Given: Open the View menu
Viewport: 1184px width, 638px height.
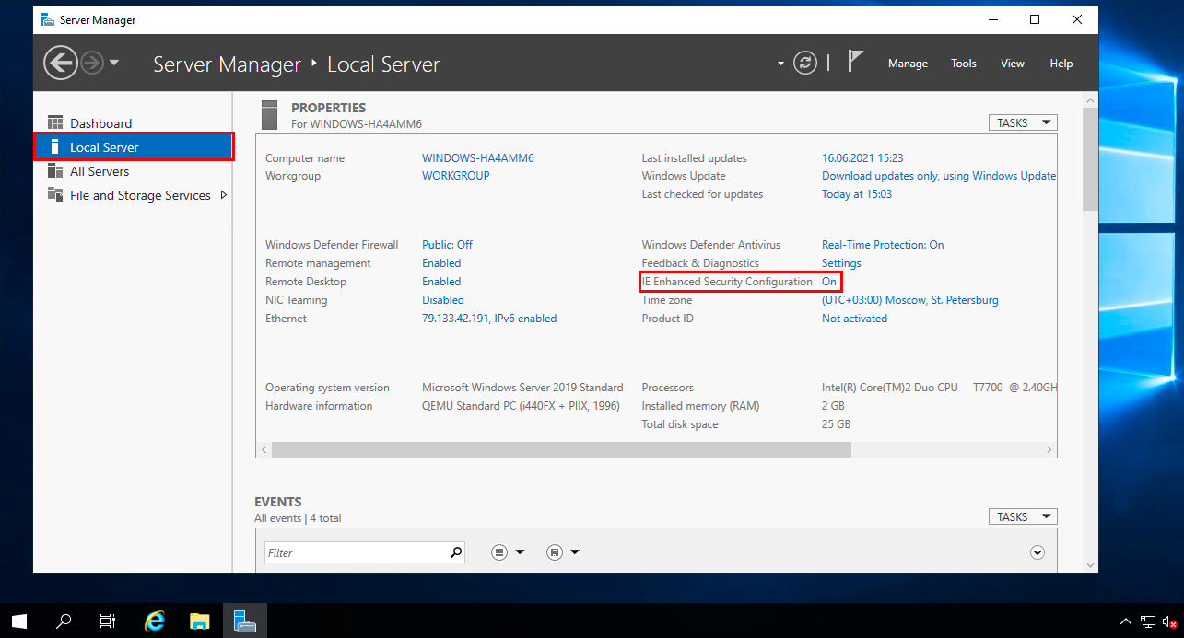Looking at the screenshot, I should [x=1013, y=64].
